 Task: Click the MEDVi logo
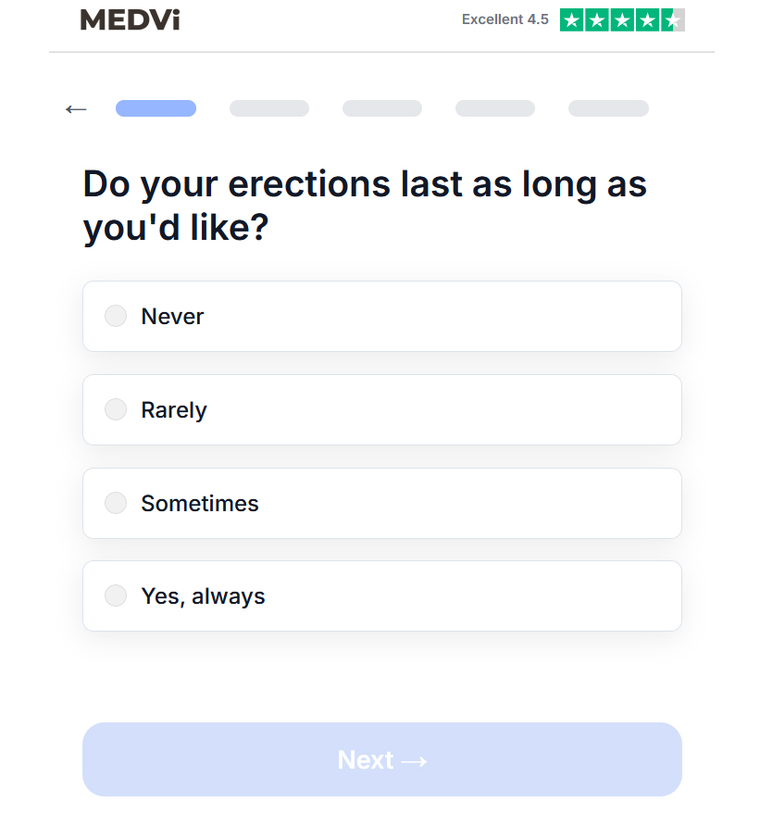(x=130, y=20)
